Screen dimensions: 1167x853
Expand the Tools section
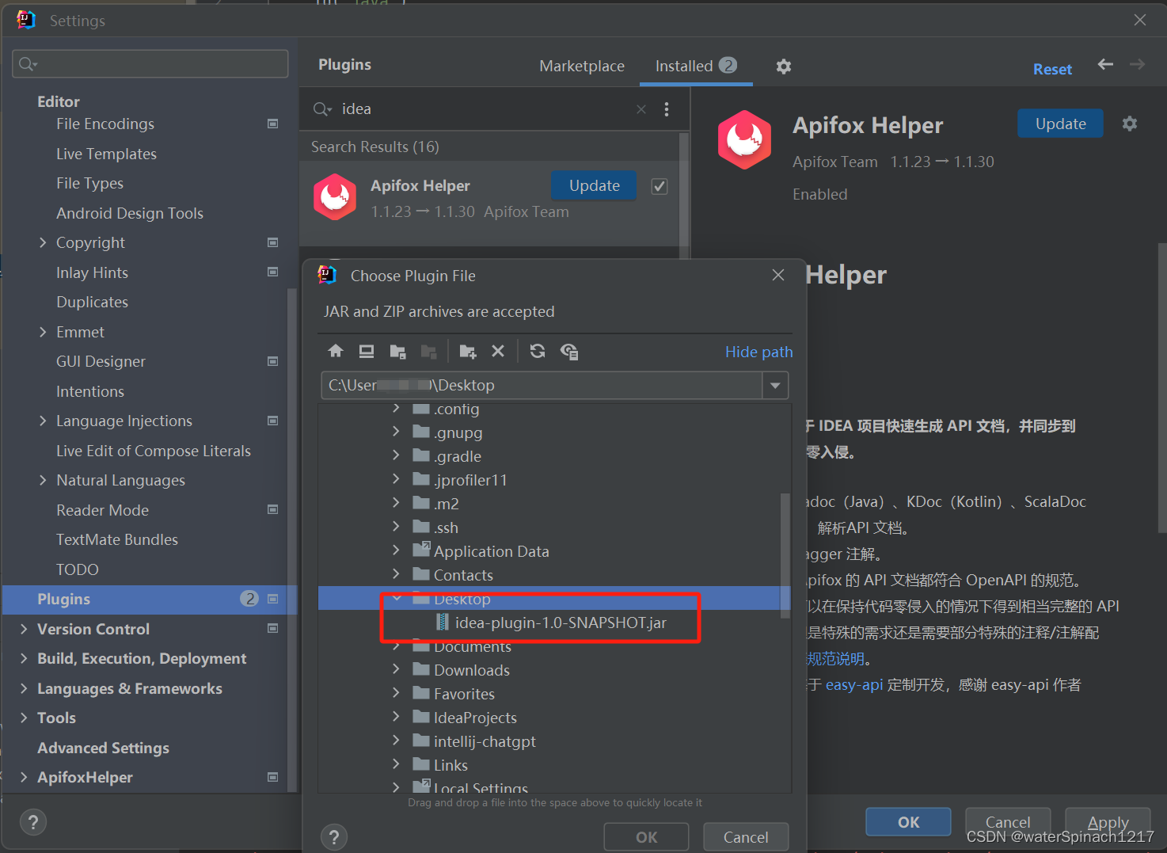pos(24,718)
